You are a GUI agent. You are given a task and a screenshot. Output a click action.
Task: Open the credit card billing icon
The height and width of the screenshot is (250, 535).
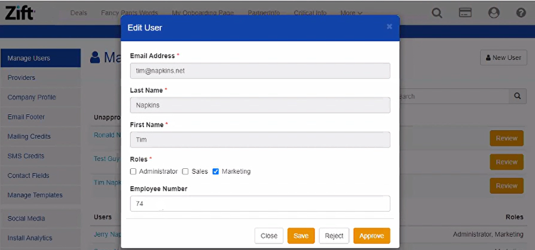click(x=465, y=13)
